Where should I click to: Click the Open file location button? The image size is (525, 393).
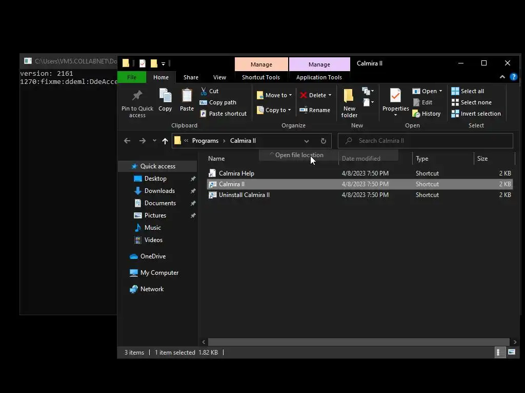point(299,155)
